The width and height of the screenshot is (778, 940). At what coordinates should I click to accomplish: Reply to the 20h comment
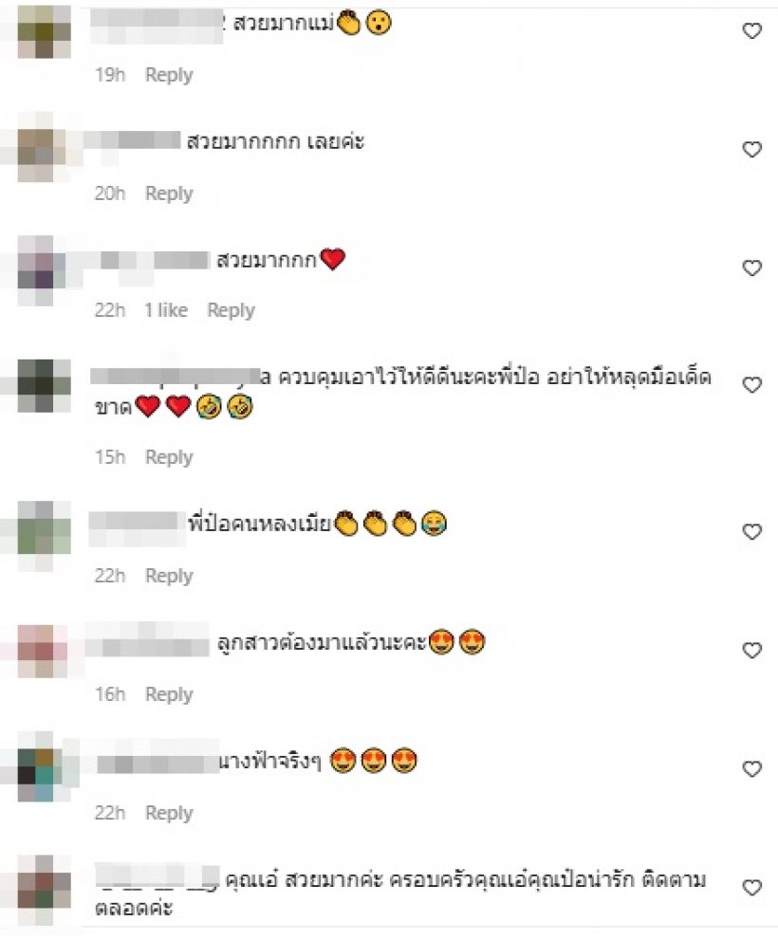point(169,194)
